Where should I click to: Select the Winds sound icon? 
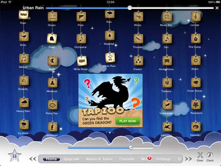(x=138, y=17)
